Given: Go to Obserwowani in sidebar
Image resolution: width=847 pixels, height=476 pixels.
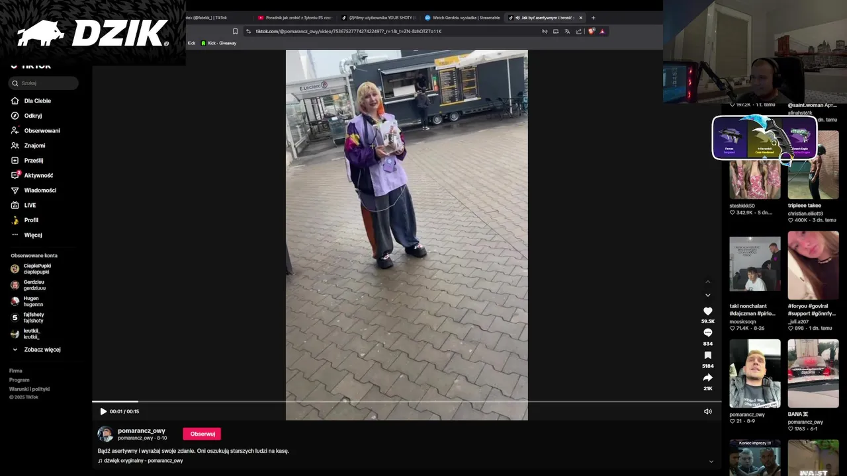Looking at the screenshot, I should click(42, 131).
